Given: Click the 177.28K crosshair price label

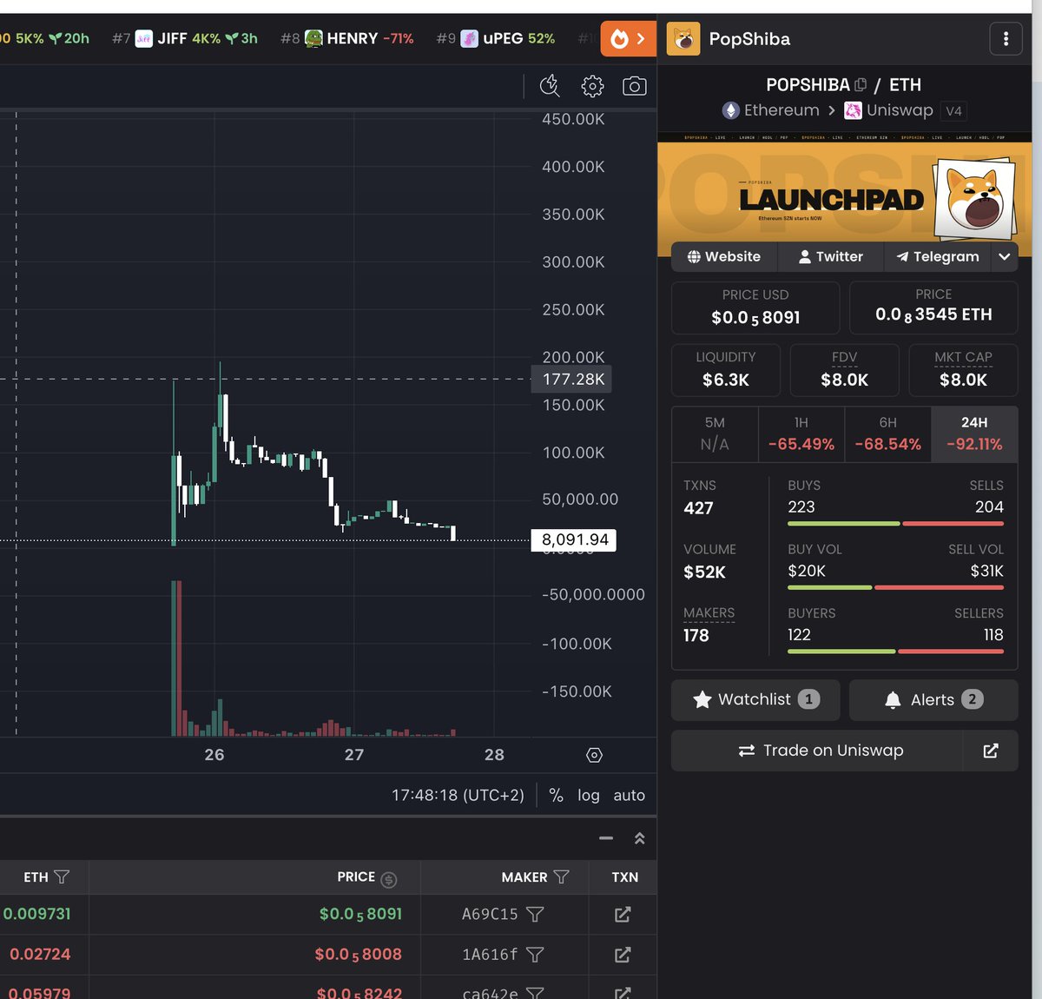Looking at the screenshot, I should coord(572,379).
